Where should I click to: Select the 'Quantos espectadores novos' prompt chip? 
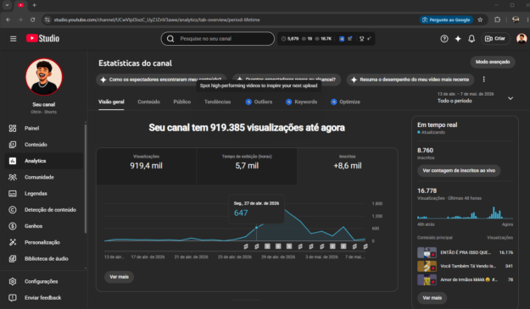pos(287,80)
